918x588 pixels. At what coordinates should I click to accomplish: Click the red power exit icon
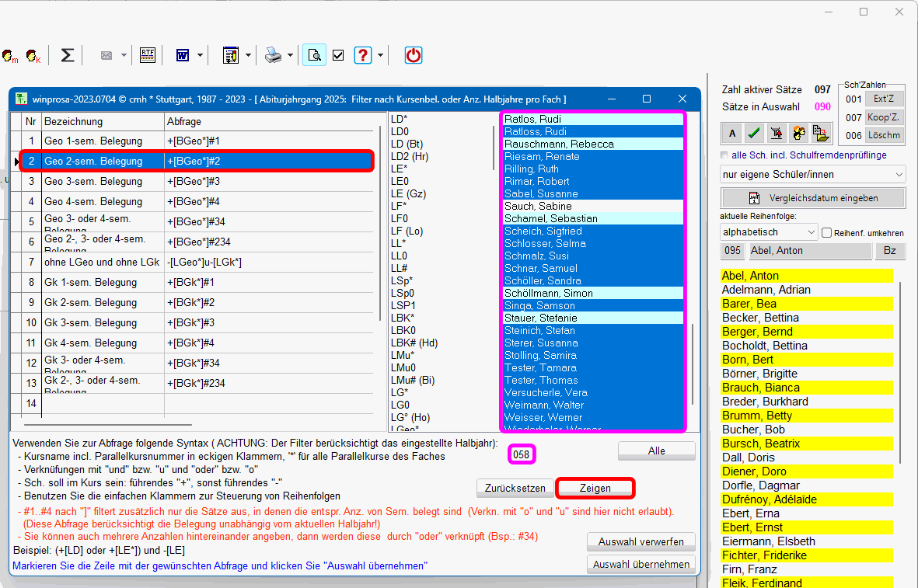tap(414, 55)
